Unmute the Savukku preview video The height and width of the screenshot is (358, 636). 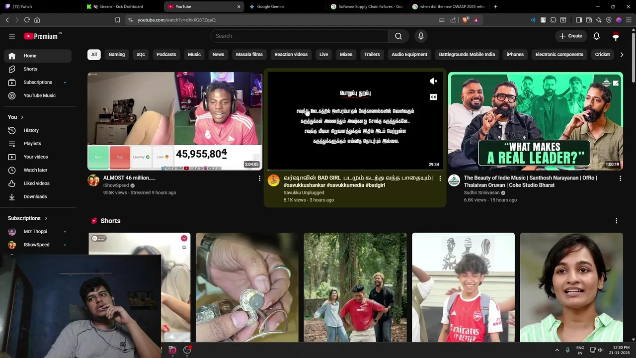(x=433, y=81)
